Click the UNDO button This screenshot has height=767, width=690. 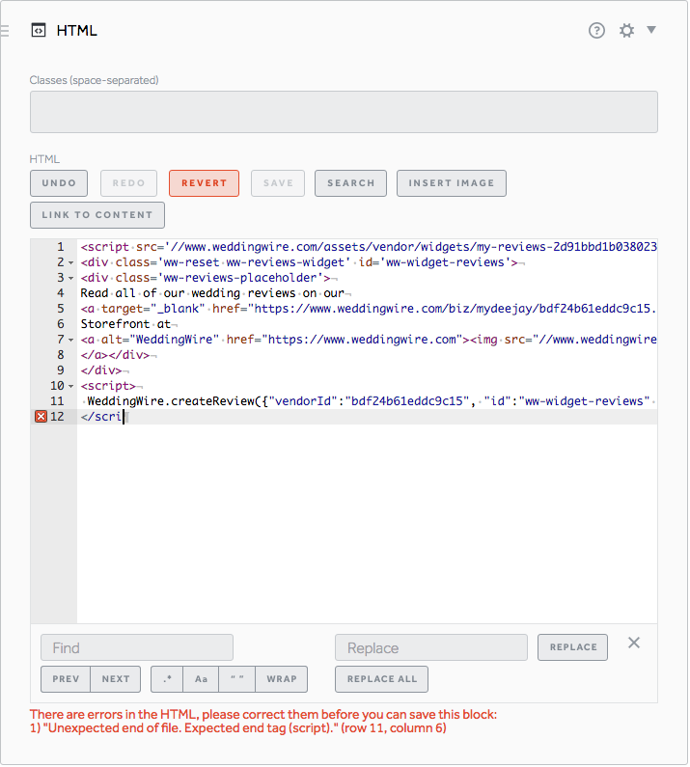[x=59, y=183]
